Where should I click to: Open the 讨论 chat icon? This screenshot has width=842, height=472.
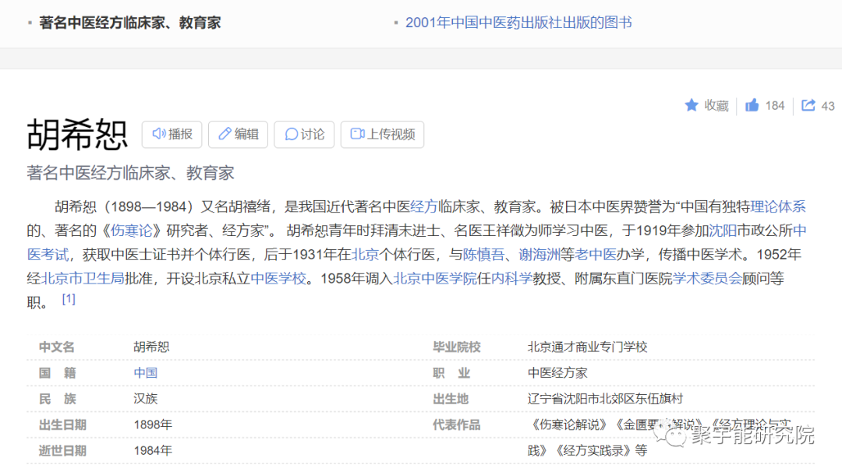292,134
